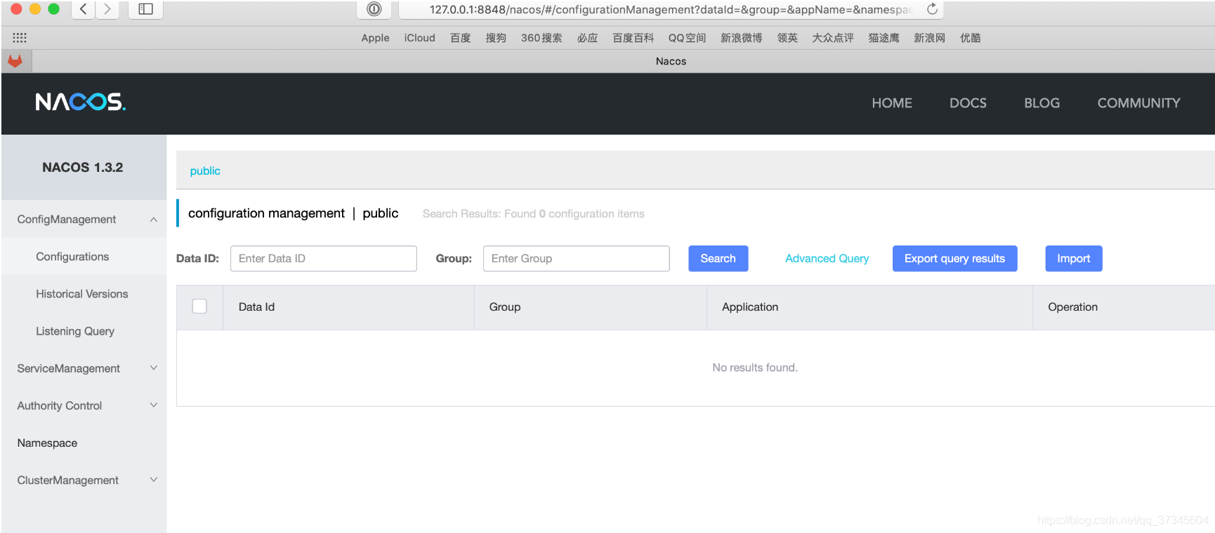The width and height of the screenshot is (1215, 533).
Task: Open ClusterManagement menu
Action: coord(68,480)
